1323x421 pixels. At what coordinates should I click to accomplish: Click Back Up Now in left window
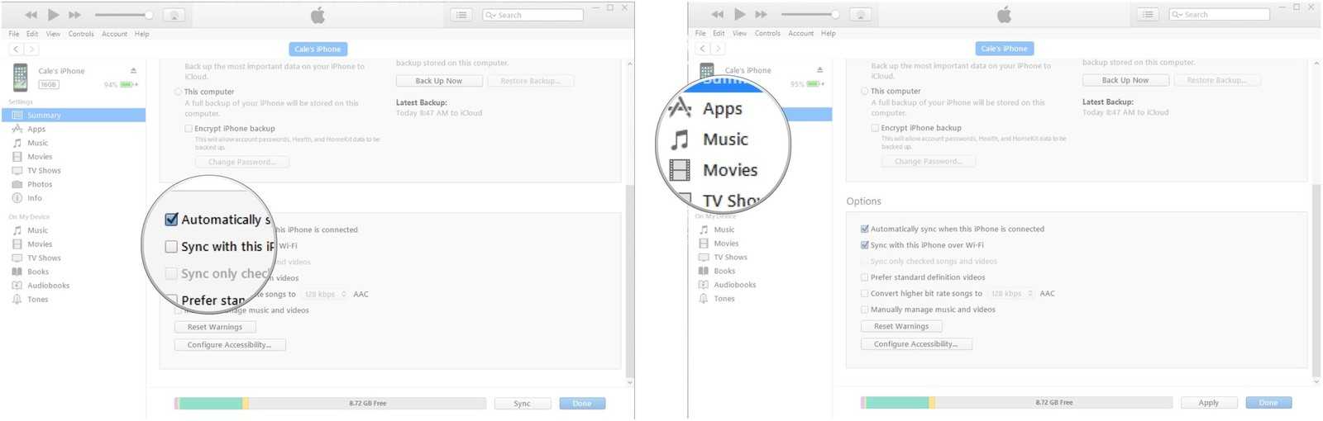coord(438,81)
